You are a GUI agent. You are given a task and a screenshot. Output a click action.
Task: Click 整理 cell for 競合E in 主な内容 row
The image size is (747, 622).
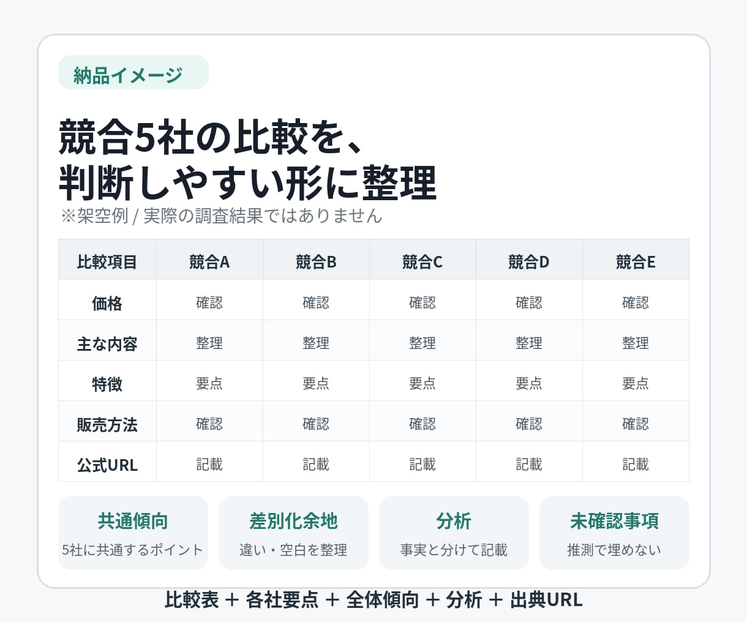coord(636,340)
